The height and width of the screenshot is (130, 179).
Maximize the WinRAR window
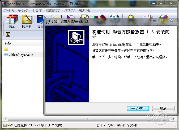pyautogui.click(x=161, y=3)
